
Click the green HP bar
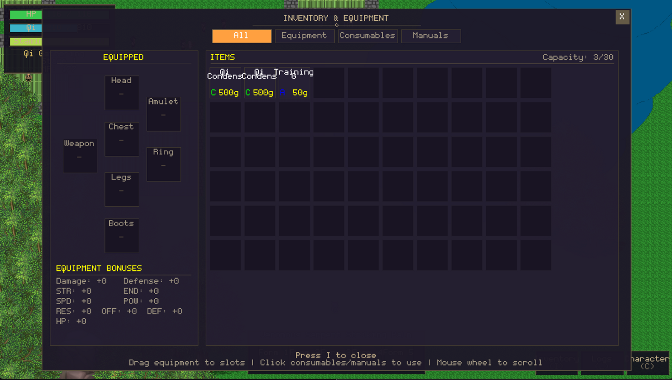pos(26,14)
